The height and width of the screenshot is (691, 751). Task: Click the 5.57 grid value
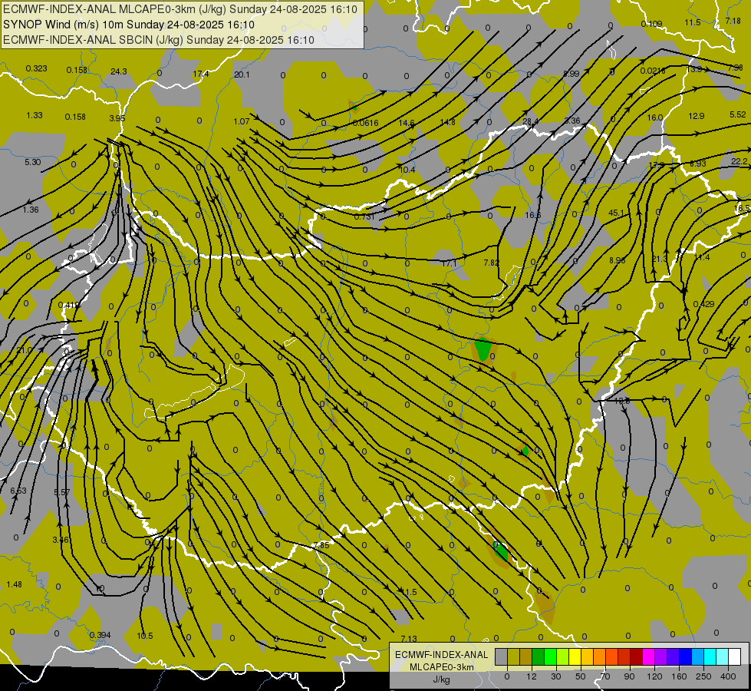[62, 492]
